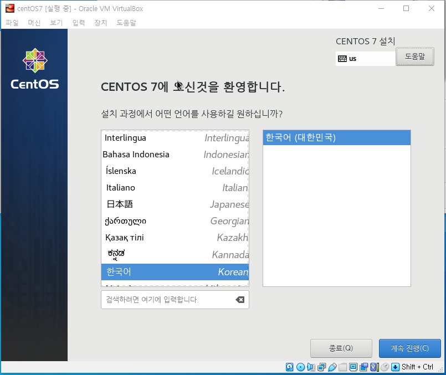Select Íslenska Icelandic language row

point(175,171)
